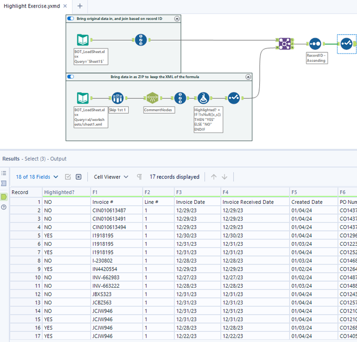357x342 pixels.
Task: Click the select all fields check icon
Action: pyautogui.click(x=68, y=177)
